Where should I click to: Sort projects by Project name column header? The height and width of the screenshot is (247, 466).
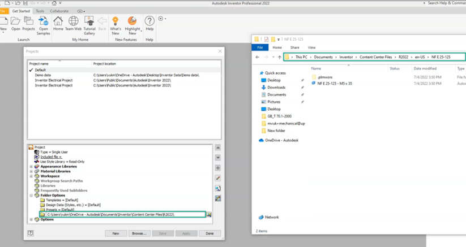coord(59,64)
